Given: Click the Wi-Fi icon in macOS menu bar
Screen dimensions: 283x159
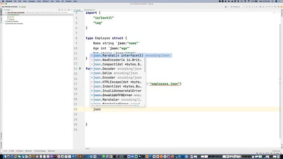Looking at the screenshot, I should (x=249, y=1).
